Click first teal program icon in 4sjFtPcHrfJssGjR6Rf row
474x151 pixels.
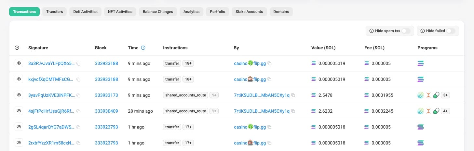click(421, 111)
